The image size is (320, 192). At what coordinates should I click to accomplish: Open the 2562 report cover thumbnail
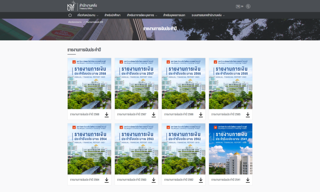(183, 149)
